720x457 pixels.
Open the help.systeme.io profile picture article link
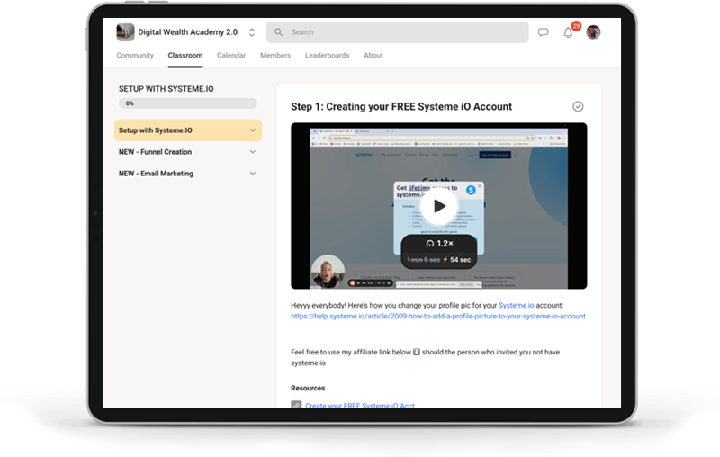[438, 317]
